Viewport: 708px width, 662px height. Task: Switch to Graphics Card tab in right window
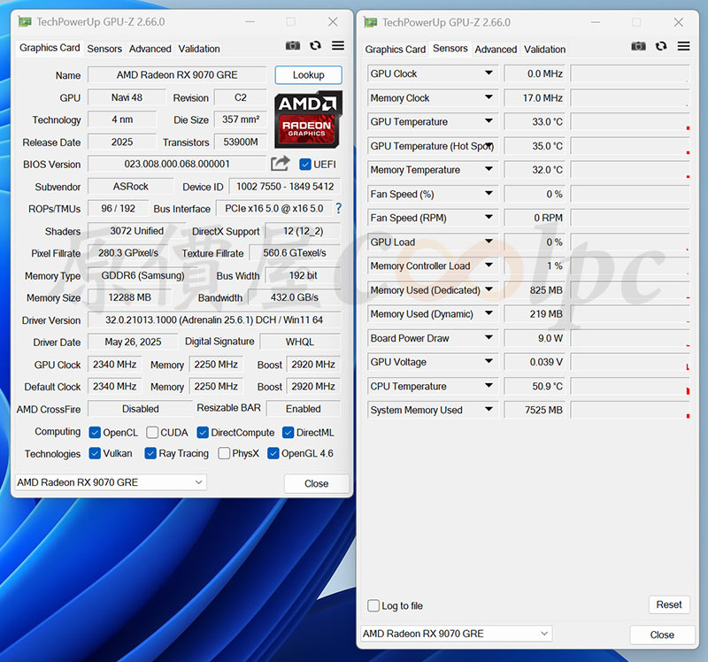395,50
